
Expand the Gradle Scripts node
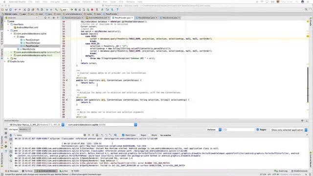pos(5,62)
